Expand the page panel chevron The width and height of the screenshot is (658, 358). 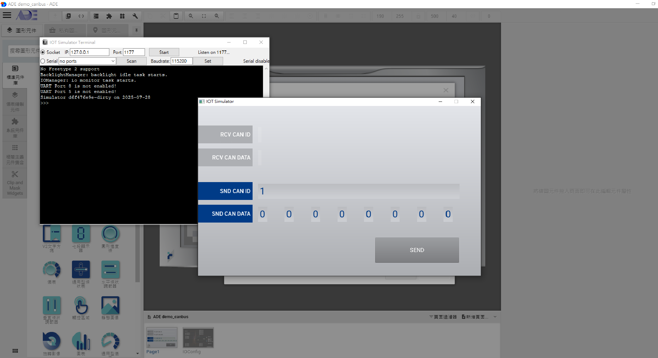point(495,317)
